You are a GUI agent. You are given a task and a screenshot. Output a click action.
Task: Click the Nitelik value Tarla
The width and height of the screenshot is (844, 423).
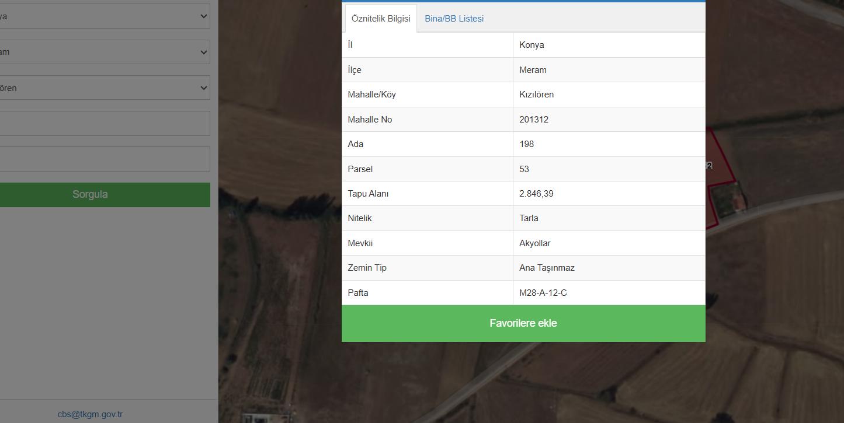point(529,218)
